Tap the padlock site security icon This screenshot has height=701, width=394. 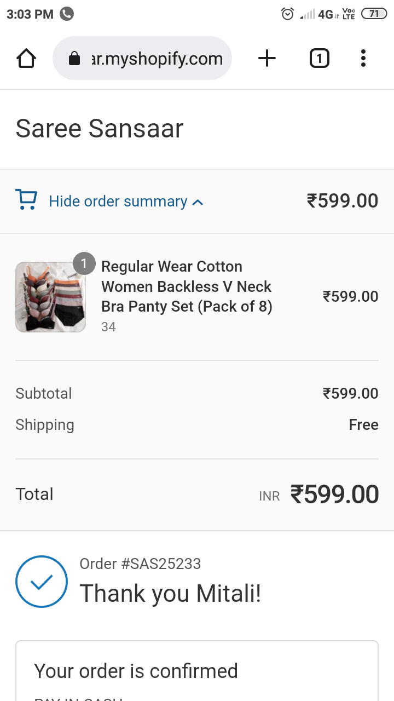pyautogui.click(x=74, y=59)
